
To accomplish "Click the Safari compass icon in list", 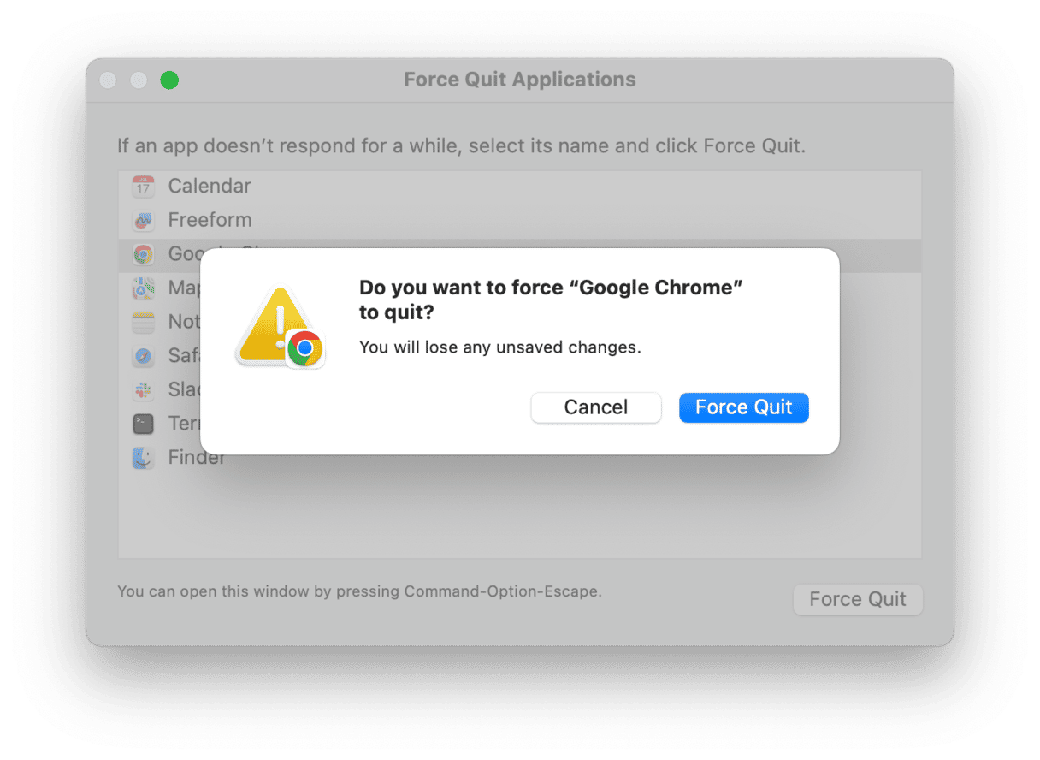I will (x=143, y=356).
